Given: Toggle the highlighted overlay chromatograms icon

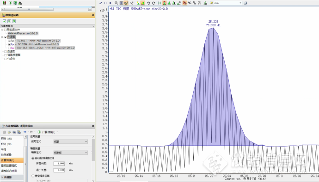Looking at the screenshot, I should tap(126, 3).
